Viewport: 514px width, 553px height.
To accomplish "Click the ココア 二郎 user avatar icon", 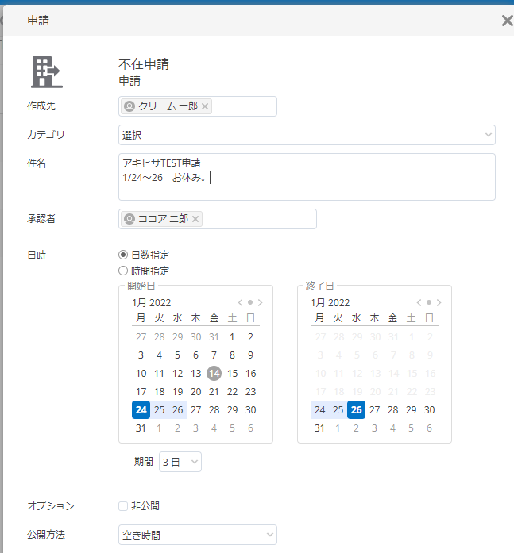I will pos(129,219).
